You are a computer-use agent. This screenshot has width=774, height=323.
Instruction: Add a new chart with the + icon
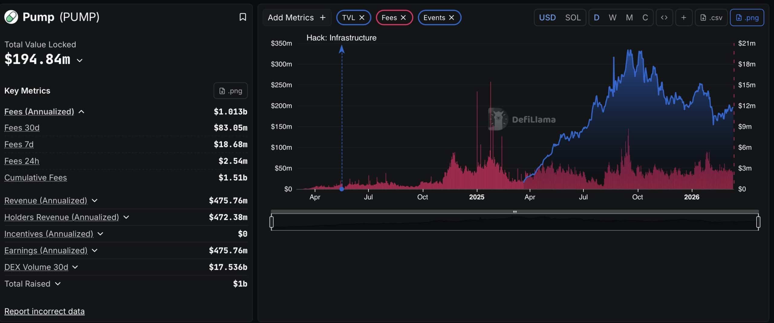pos(684,17)
